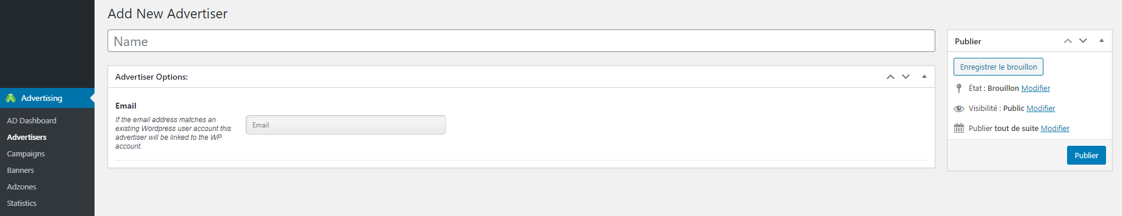Click the calendar icon beside Publier tout de suite
This screenshot has width=1122, height=216.
click(x=959, y=128)
